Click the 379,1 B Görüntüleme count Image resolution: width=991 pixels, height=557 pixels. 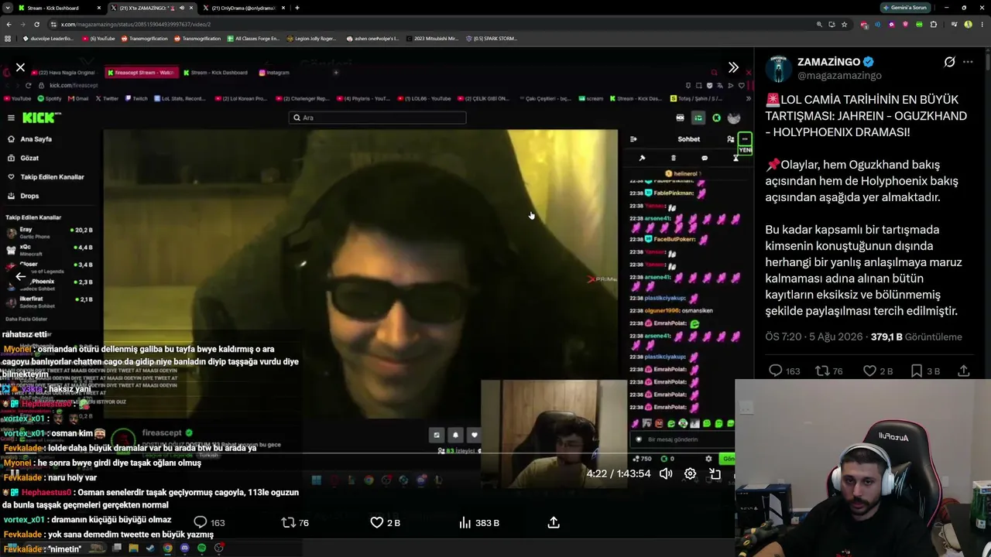(916, 337)
